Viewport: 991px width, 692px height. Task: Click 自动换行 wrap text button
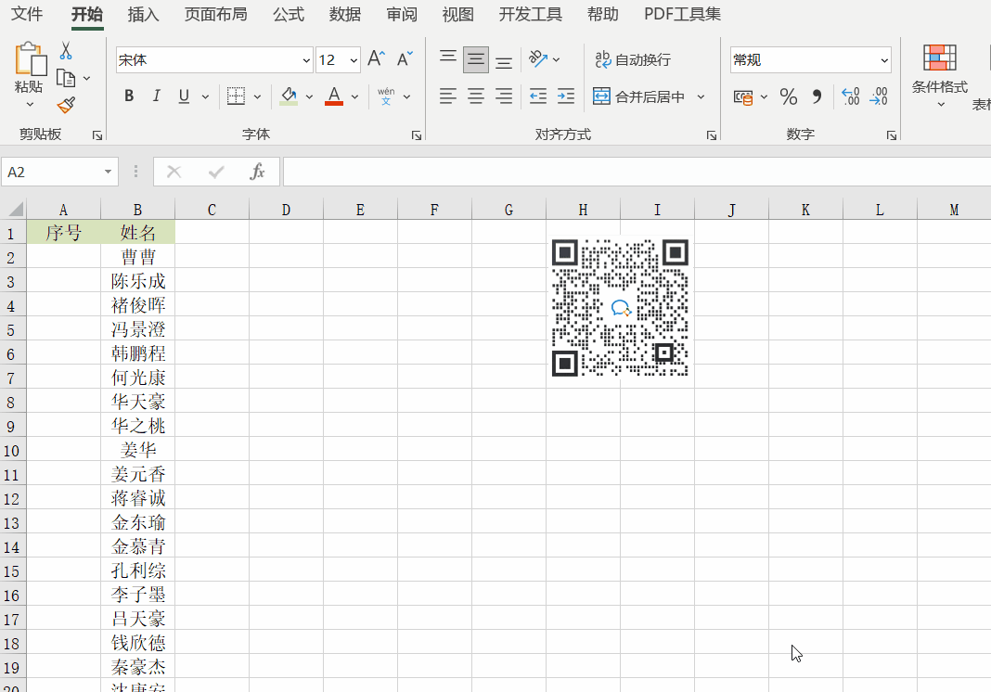[633, 59]
